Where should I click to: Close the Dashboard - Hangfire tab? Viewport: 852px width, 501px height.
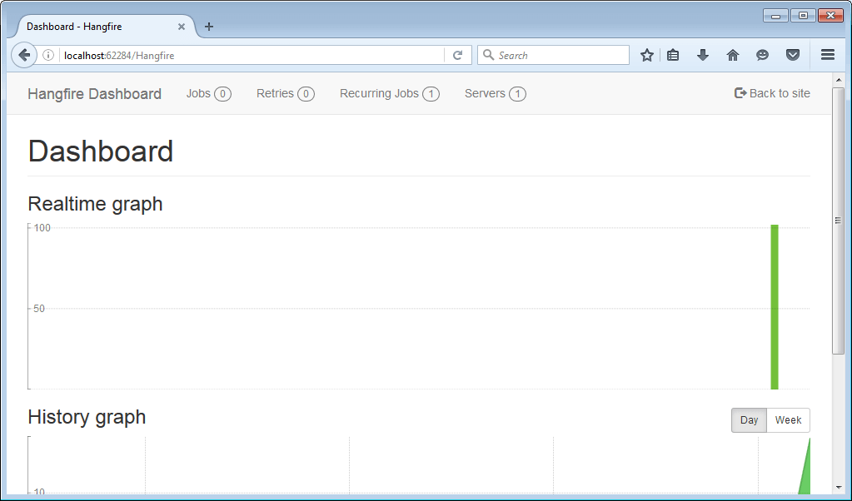pyautogui.click(x=182, y=26)
